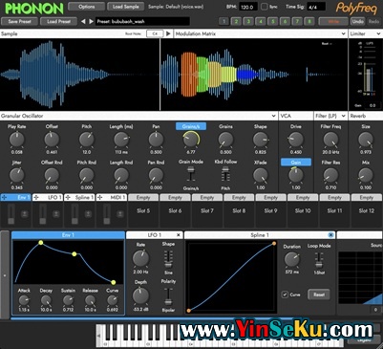The height and width of the screenshot is (349, 383).
Task: Play the sample preview arrow
Action: click(x=168, y=33)
